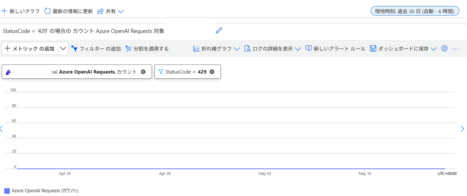Open the time range selector pill
This screenshot has width=467, height=196.
click(415, 11)
